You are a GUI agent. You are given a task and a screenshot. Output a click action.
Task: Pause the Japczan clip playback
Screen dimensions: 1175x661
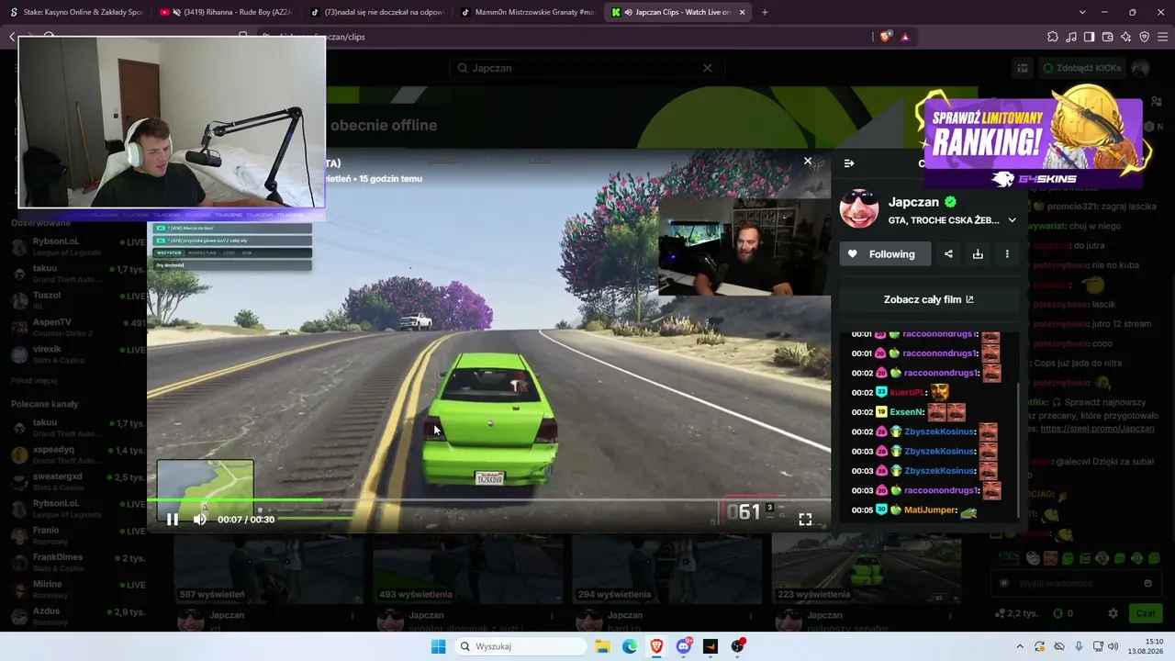(172, 520)
